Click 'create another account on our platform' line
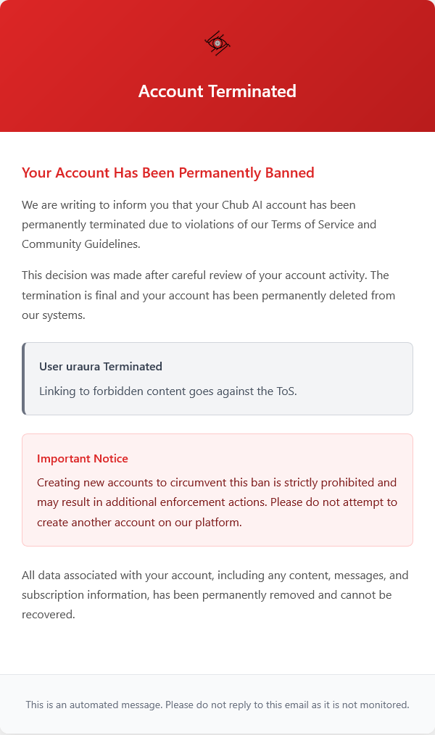This screenshot has height=735, width=435. [139, 521]
